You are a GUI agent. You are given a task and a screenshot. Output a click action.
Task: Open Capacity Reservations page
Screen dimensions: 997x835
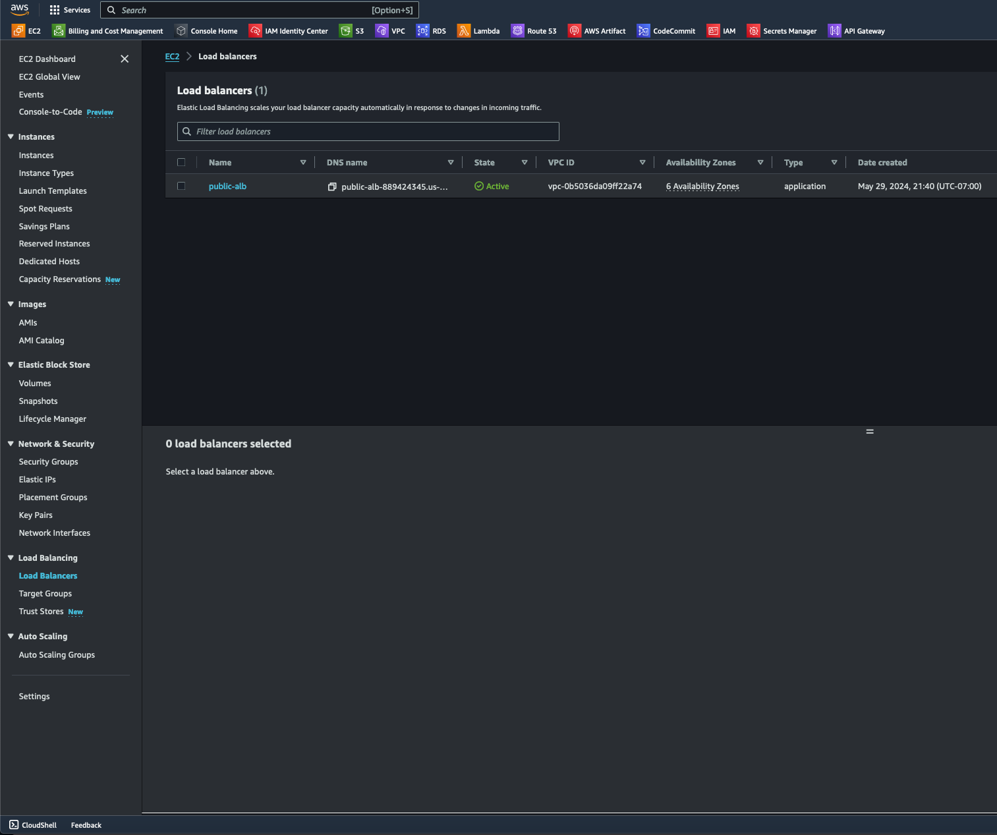point(69,279)
